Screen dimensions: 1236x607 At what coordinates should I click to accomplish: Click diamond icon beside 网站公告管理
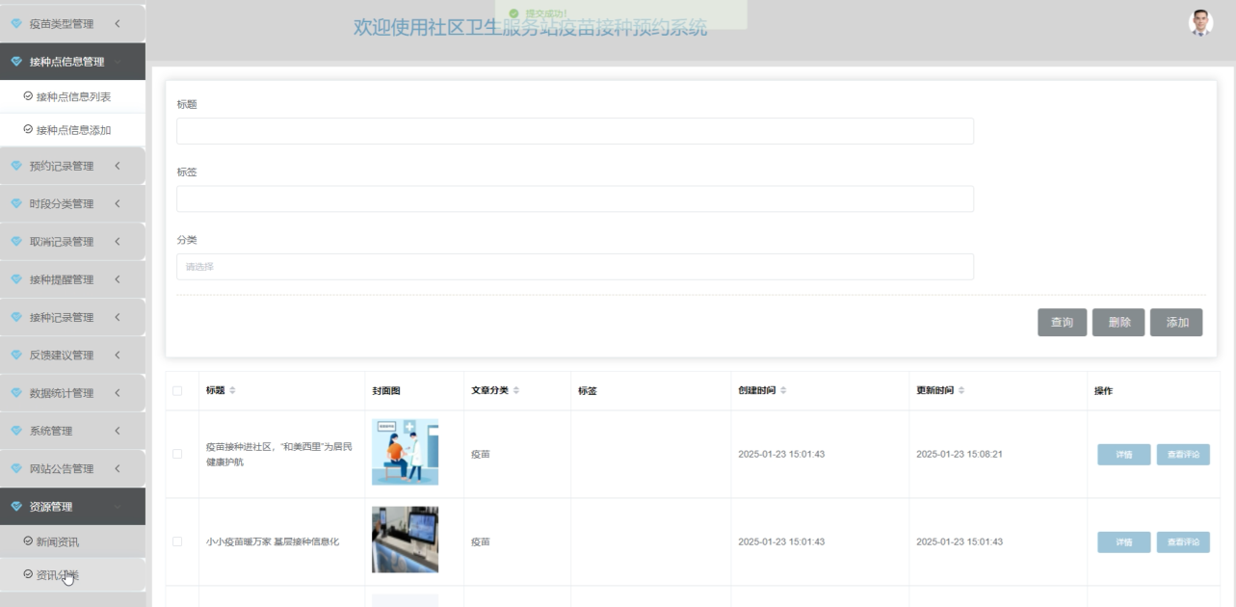click(x=16, y=468)
